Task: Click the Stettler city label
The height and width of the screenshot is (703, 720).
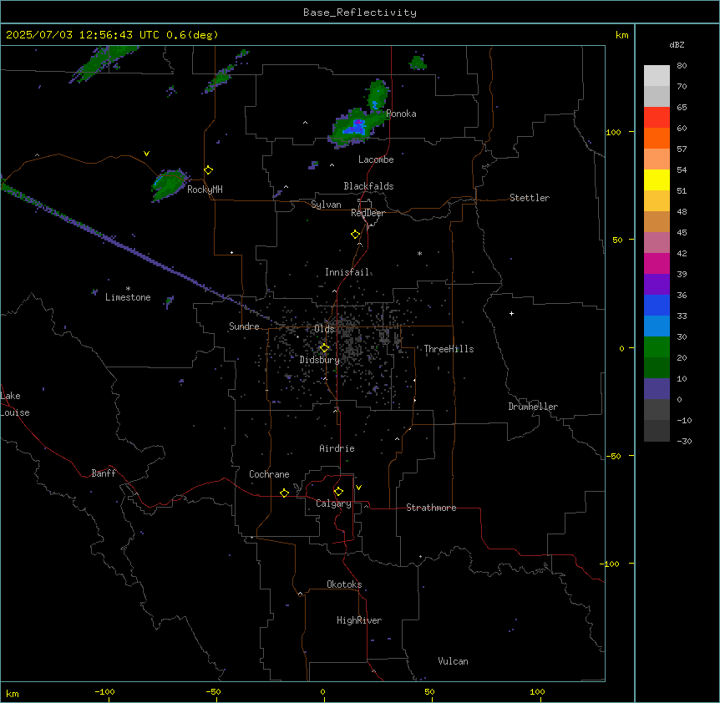Action: click(530, 198)
